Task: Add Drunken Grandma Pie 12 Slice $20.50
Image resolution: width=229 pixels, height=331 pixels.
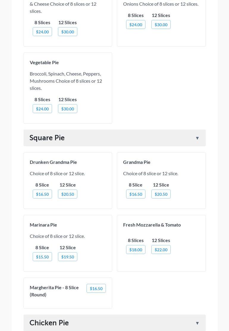Action: pyautogui.click(x=68, y=194)
